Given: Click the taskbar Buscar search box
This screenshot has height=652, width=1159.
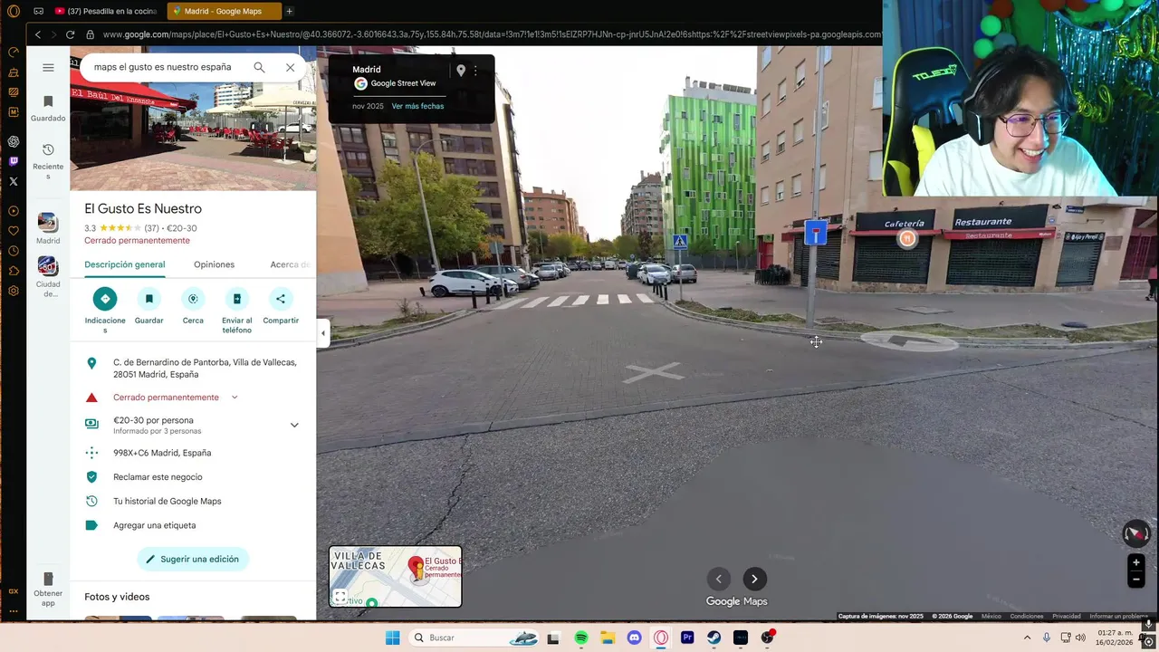Looking at the screenshot, I should 474,638.
